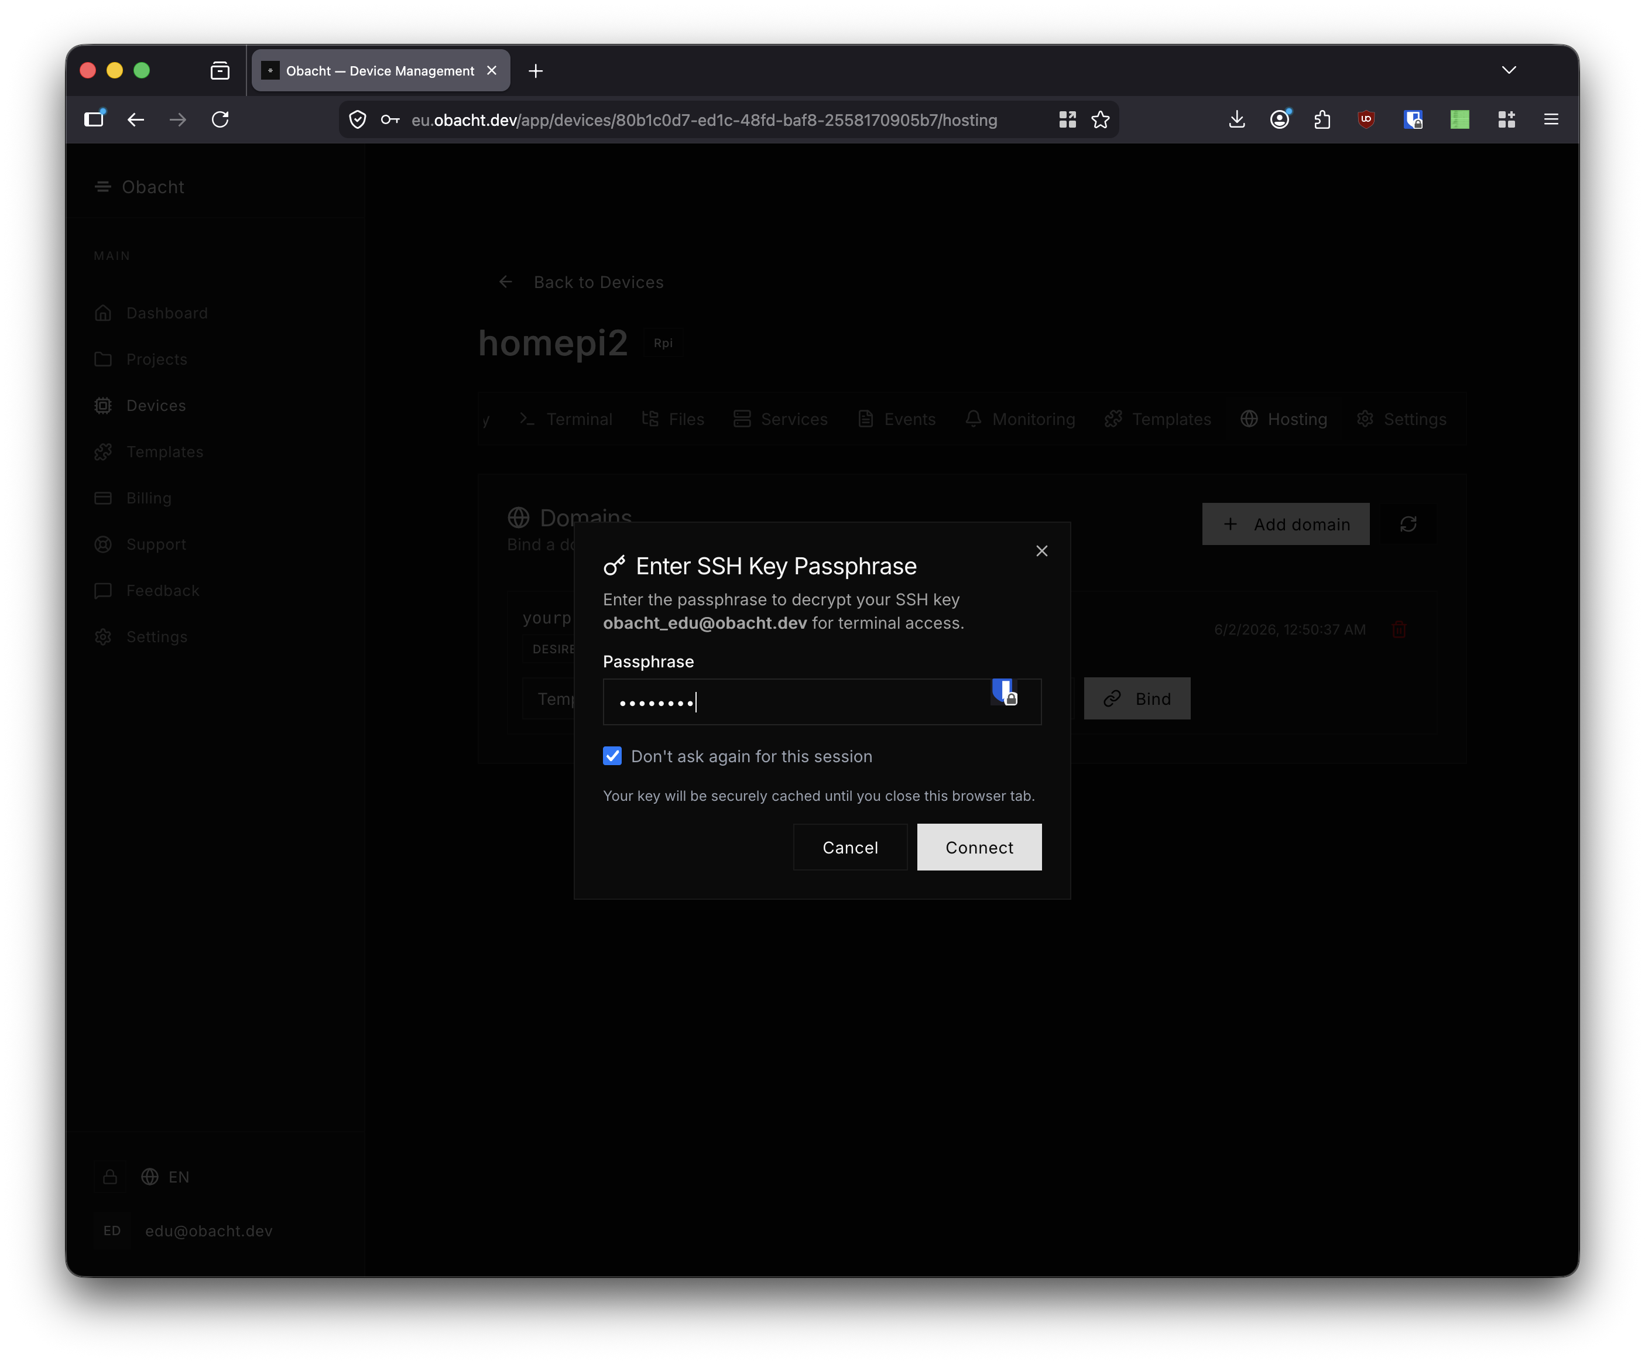The width and height of the screenshot is (1645, 1364).
Task: Cancel the passphrase dialog
Action: tap(850, 847)
